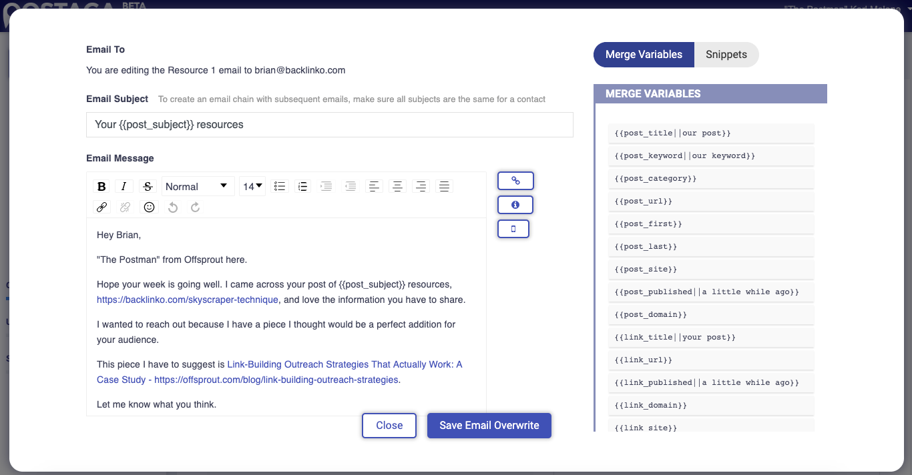The width and height of the screenshot is (912, 475).
Task: Select the {{link_title||your post}} merge variable
Action: click(711, 338)
